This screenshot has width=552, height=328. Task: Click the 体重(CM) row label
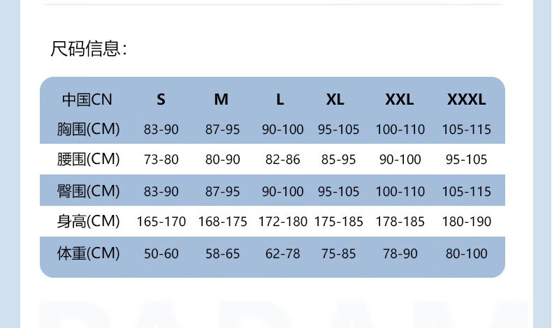click(x=88, y=253)
